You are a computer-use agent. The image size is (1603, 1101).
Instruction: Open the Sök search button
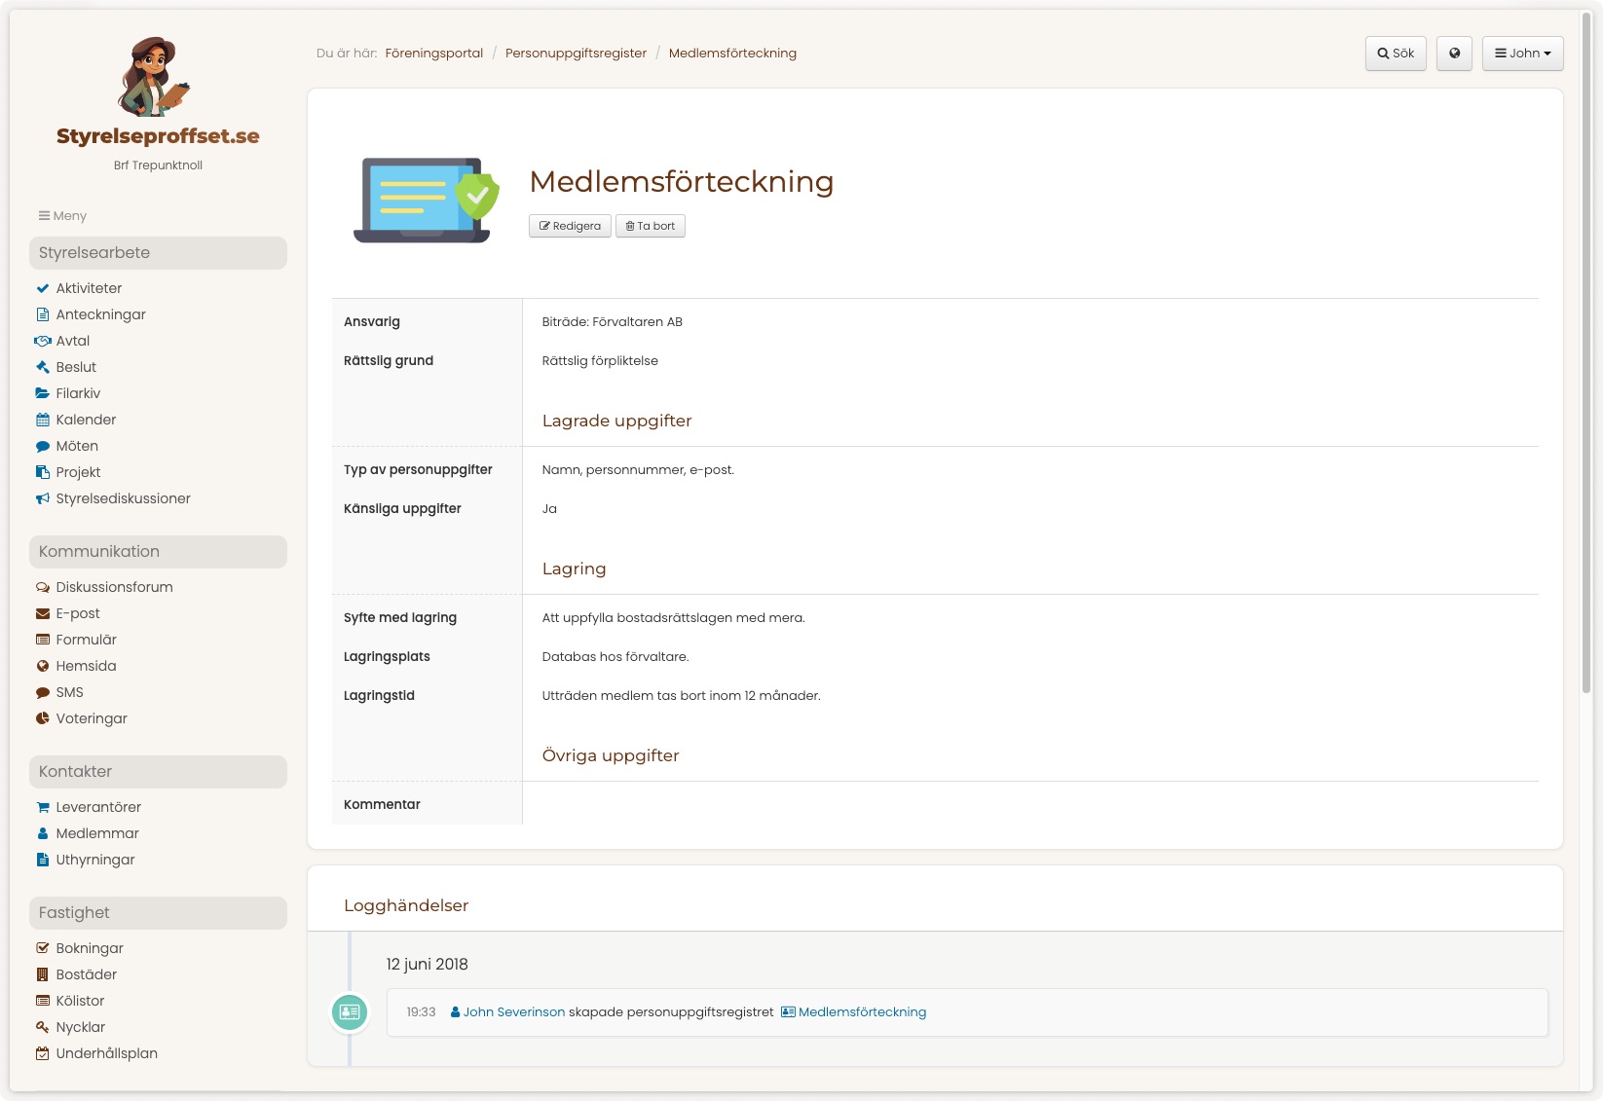pyautogui.click(x=1396, y=54)
